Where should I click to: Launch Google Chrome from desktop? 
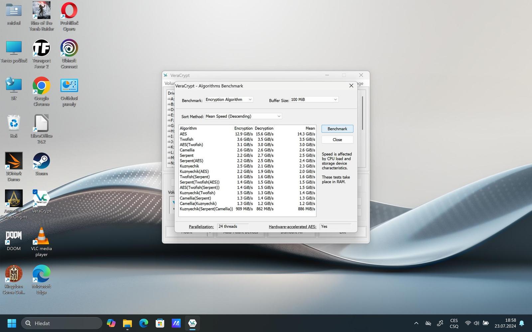click(42, 92)
